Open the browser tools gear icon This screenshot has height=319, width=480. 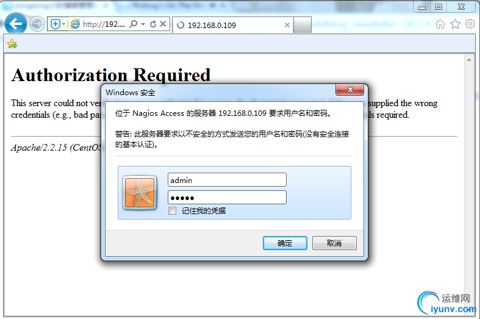tap(470, 24)
